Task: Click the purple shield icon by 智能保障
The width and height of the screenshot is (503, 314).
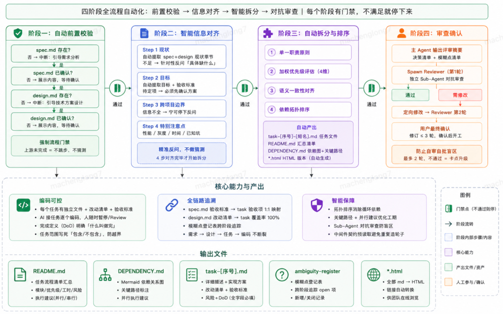Action: (317, 205)
